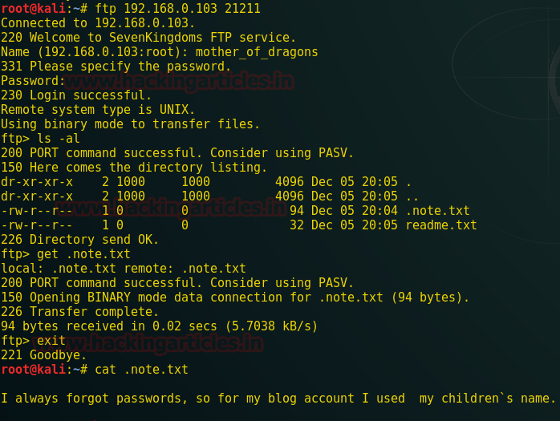Click the 'cat .note.txt' command

(x=141, y=369)
